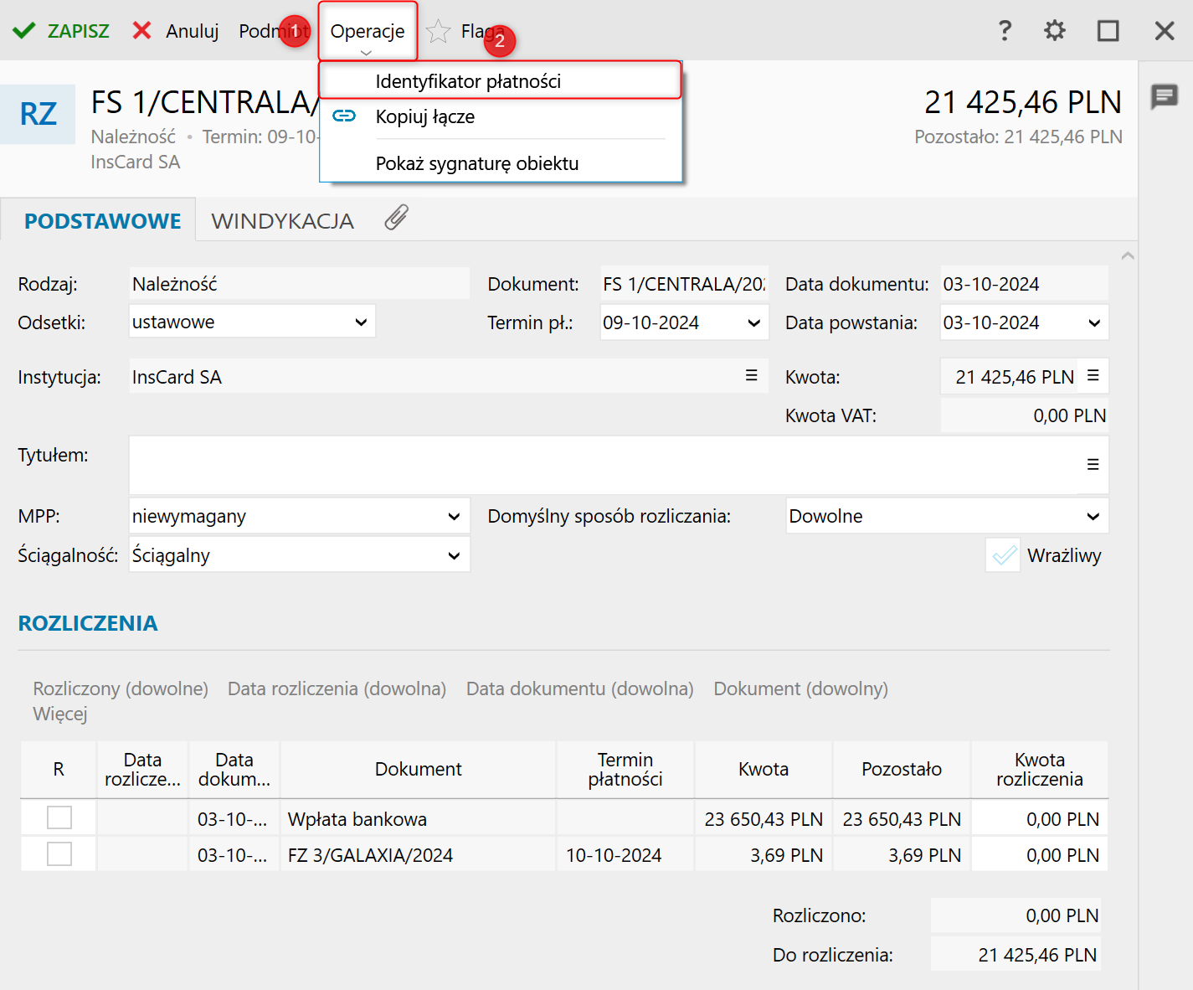Tick the FZ 3/GALAXIA/2024 row checkbox
The width and height of the screenshot is (1193, 990).
[x=59, y=854]
